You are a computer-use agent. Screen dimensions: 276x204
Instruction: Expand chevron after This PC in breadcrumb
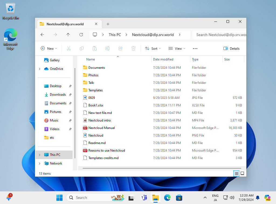click(126, 35)
